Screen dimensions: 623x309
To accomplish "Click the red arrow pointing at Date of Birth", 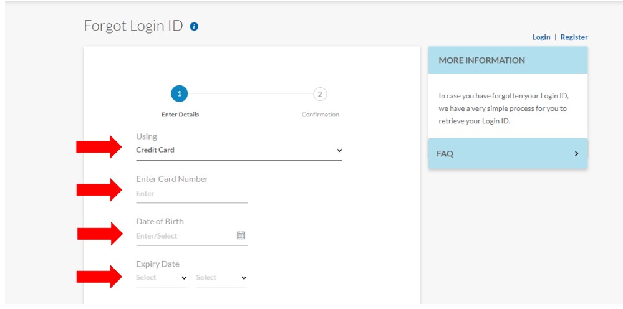I will coord(100,234).
